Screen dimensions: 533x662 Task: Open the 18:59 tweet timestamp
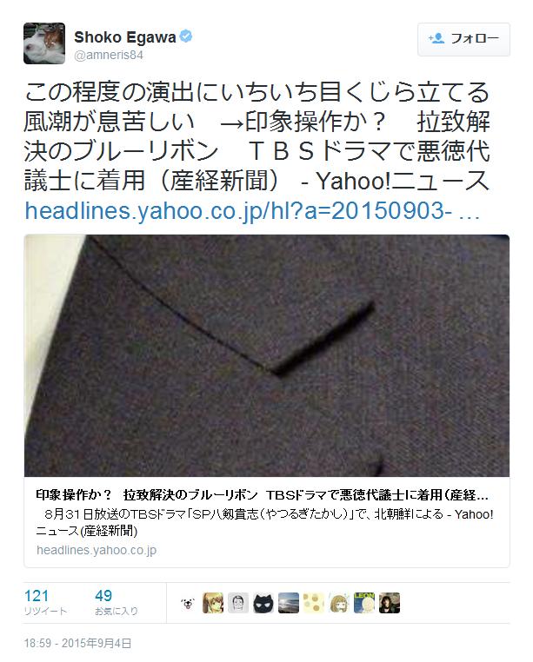(x=77, y=644)
